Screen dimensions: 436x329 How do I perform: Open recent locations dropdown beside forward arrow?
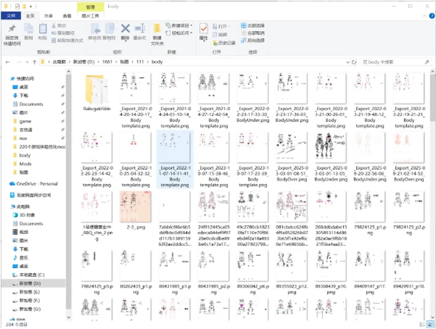27,62
